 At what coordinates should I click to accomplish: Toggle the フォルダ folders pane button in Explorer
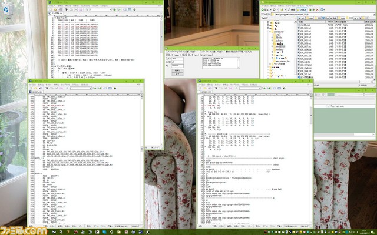coord(302,9)
